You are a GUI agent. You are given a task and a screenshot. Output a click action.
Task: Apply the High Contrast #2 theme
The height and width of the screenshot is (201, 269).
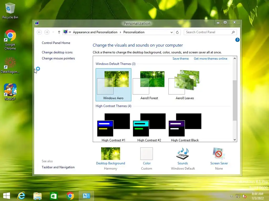point(149,127)
